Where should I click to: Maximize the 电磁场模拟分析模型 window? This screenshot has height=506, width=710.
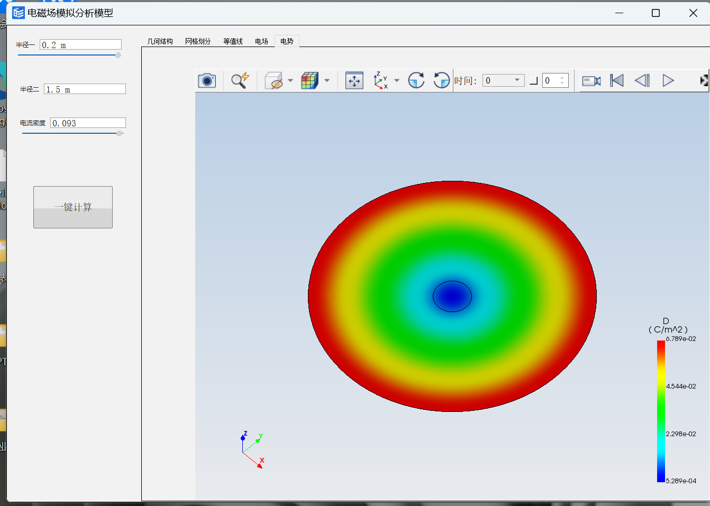[656, 13]
